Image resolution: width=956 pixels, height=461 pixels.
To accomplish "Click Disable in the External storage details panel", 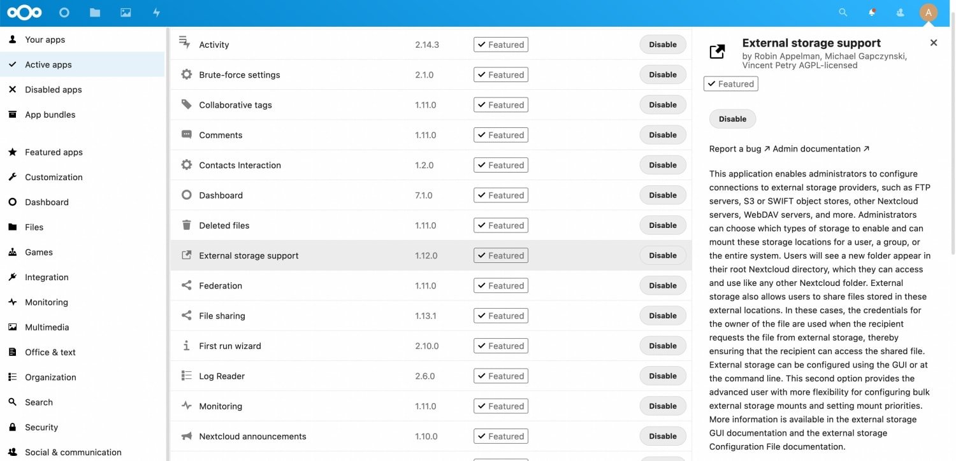I will click(732, 119).
